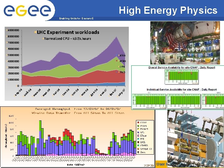Viewport: 224px width, 168px height.
Task: Click the gray Zeus legend swatch
Action: (138, 152)
